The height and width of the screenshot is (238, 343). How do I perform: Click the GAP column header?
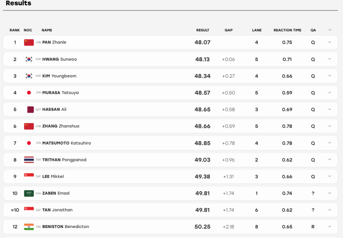[x=229, y=30]
